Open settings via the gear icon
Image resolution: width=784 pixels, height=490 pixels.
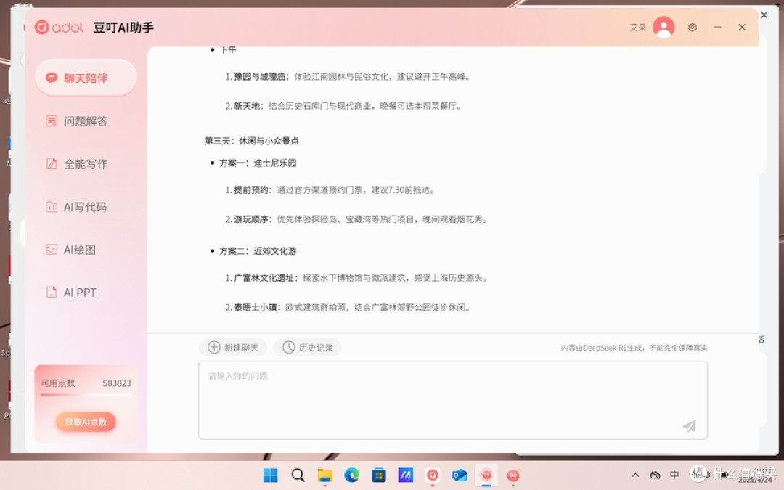pyautogui.click(x=693, y=27)
